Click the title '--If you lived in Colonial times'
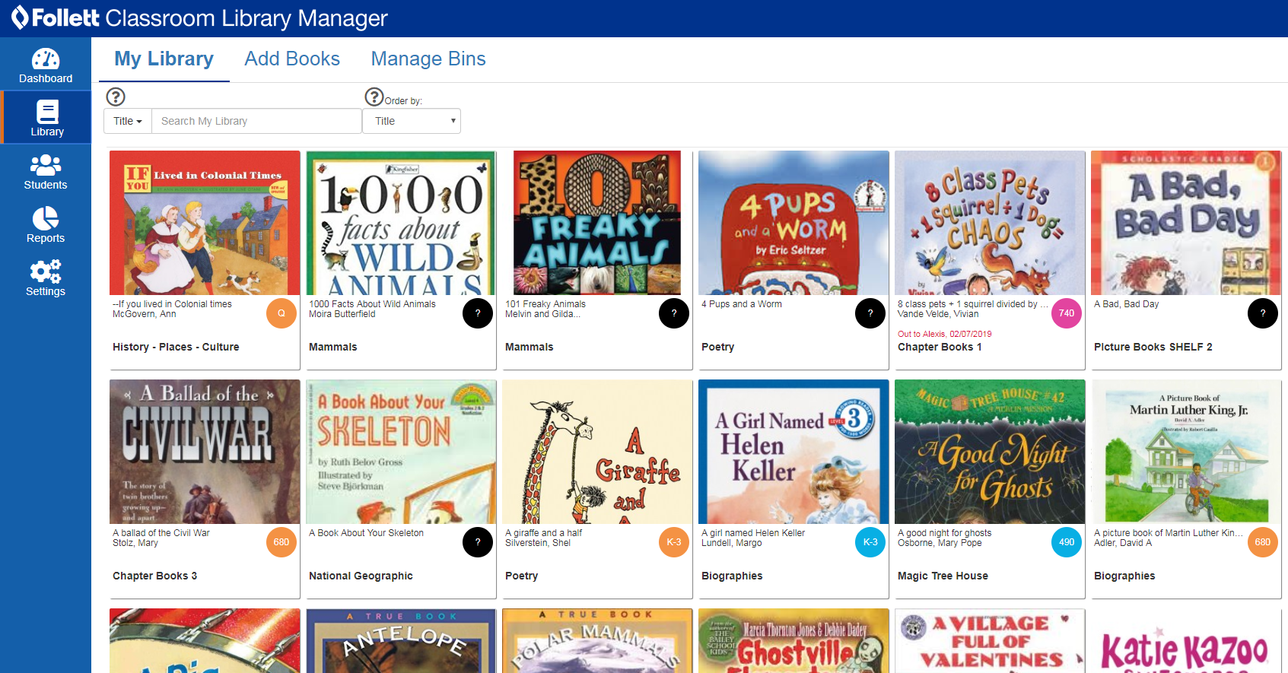The image size is (1288, 673). tap(172, 304)
